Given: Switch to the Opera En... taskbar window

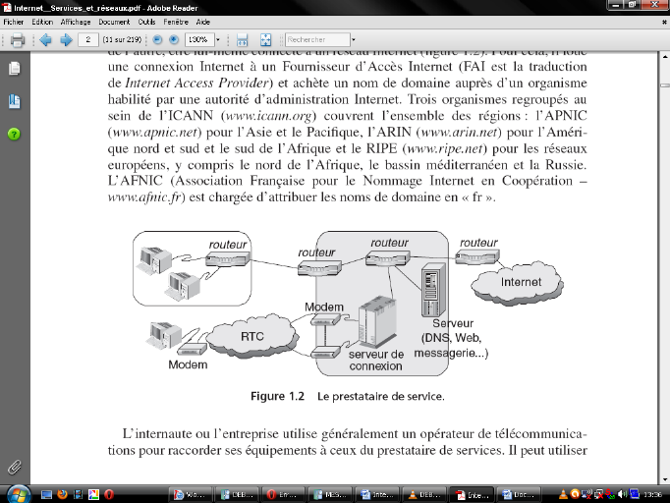Looking at the screenshot, I should (x=283, y=494).
